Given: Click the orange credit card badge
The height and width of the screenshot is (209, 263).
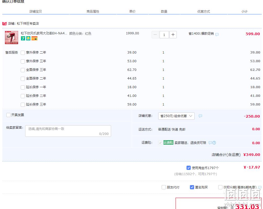Looking at the screenshot, I should point(35,39).
